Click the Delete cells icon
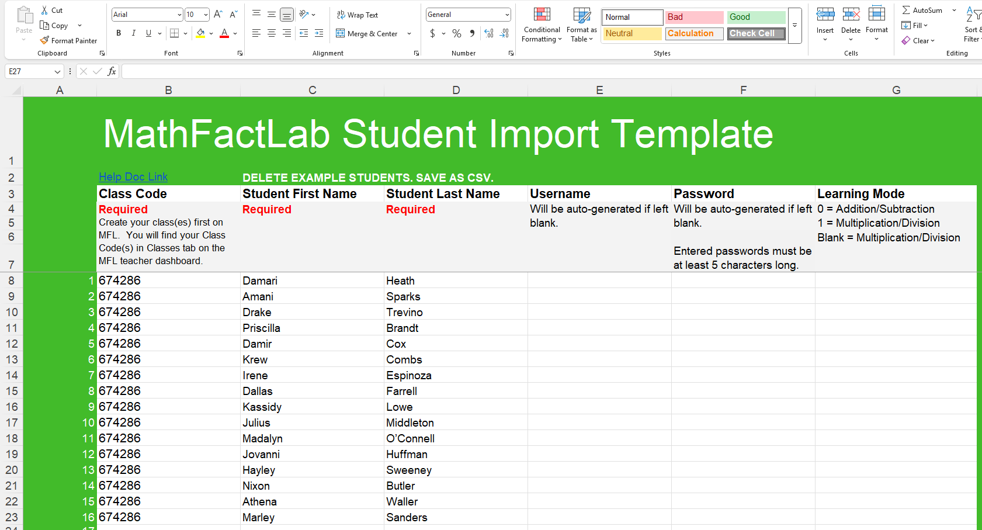Screen dimensions: 982x530 851,15
